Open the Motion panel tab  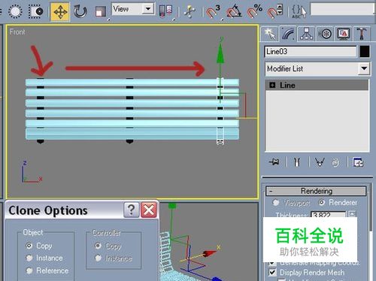pos(325,34)
